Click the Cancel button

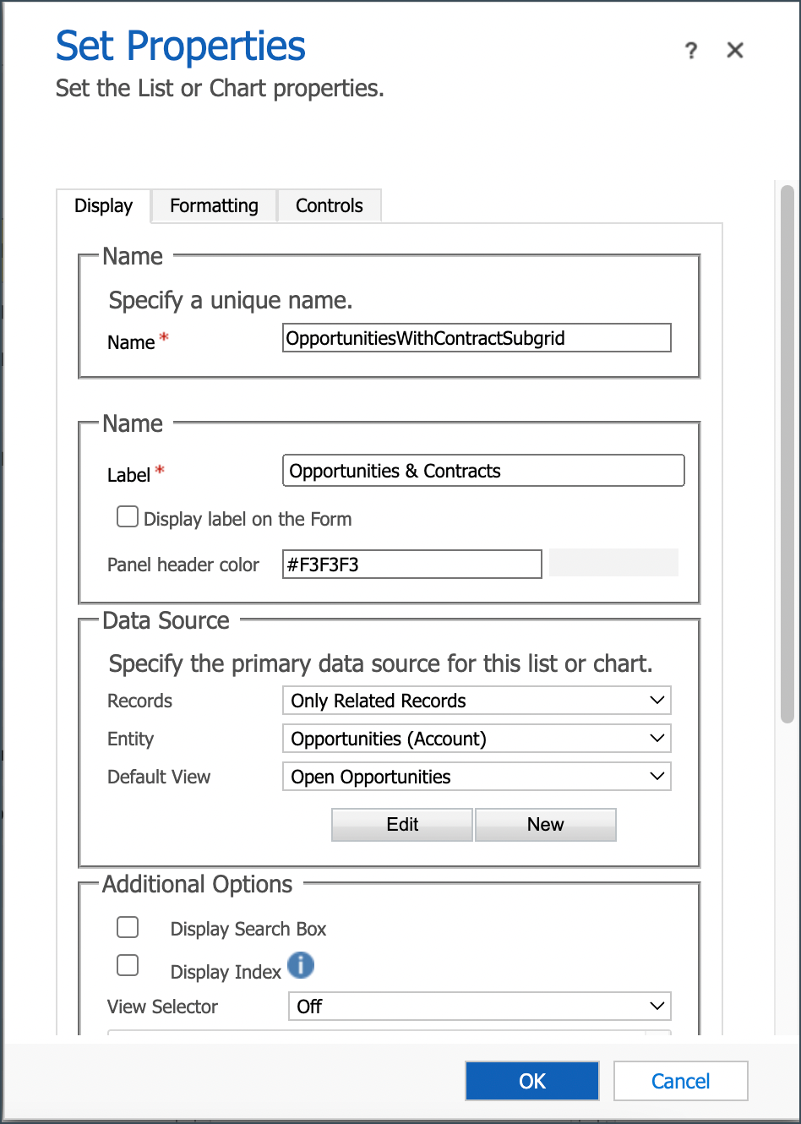coord(681,1081)
